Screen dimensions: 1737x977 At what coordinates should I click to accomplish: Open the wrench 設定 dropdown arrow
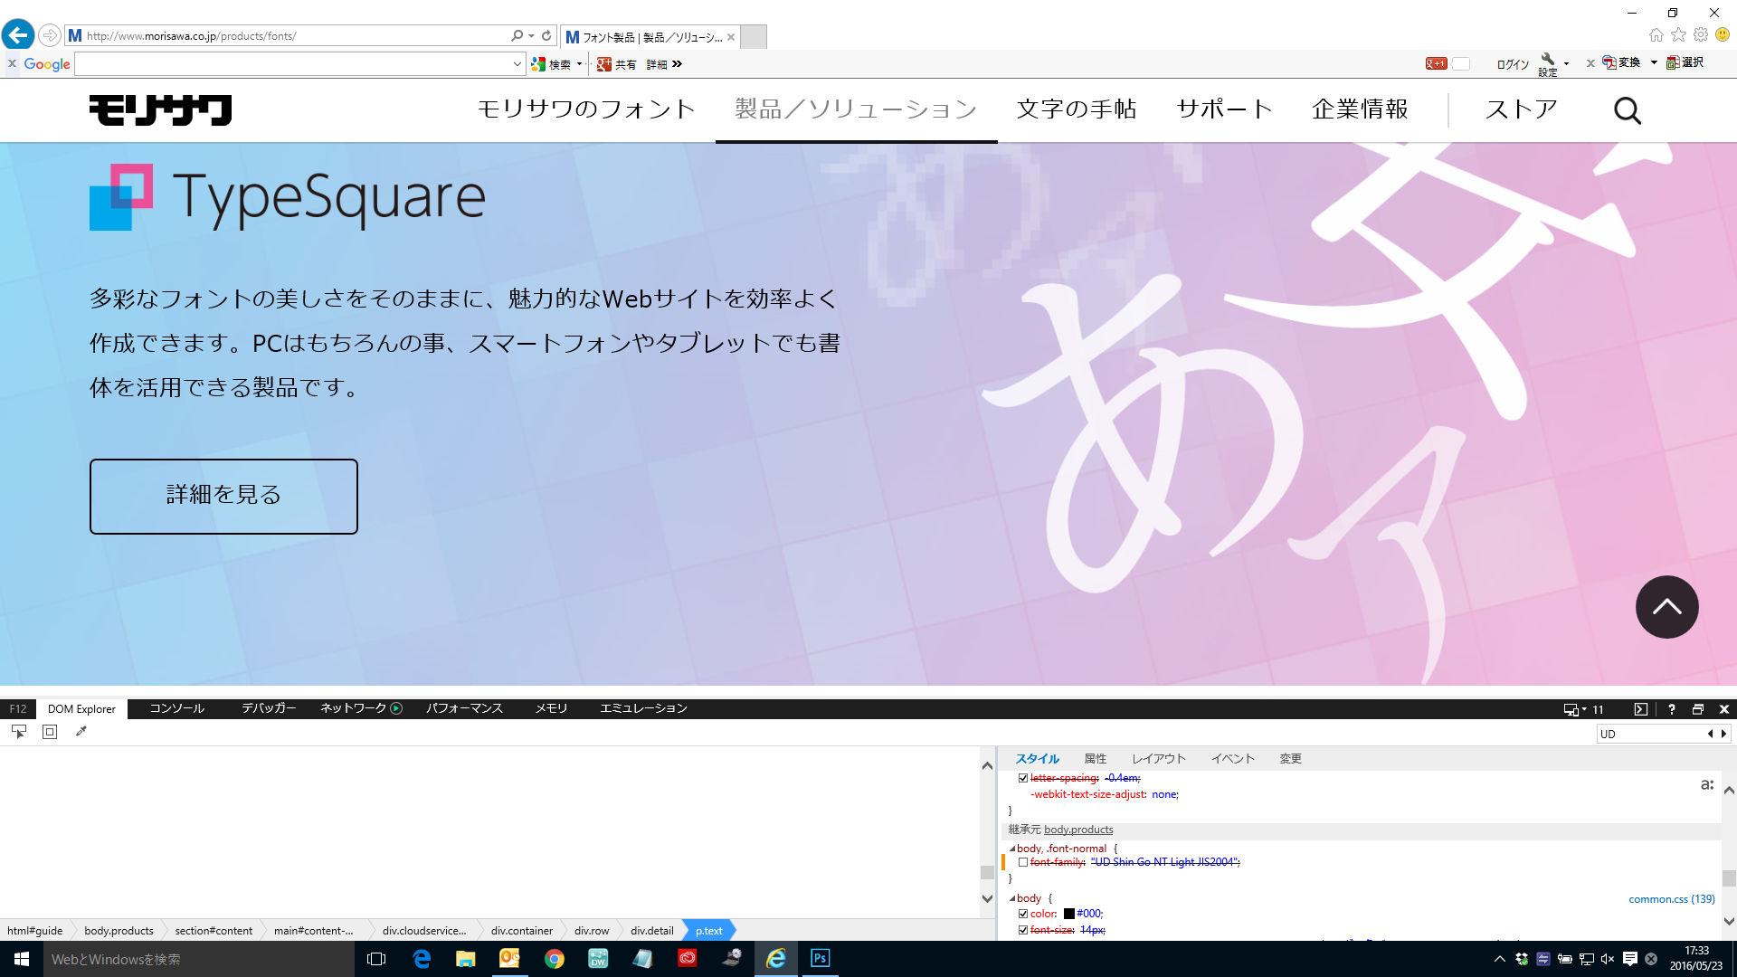tap(1566, 63)
